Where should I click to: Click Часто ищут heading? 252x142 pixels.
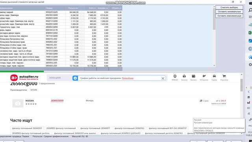coord(21,120)
